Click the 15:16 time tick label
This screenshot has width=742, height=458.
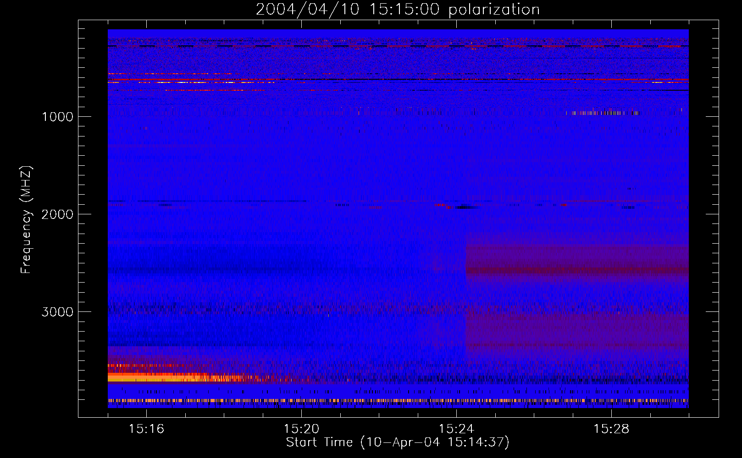pyautogui.click(x=146, y=429)
